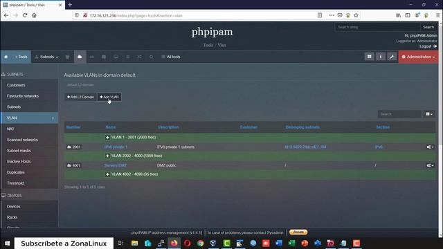The width and height of the screenshot is (443, 249).
Task: Focus the VLAN table search field
Action: pyautogui.click(x=399, y=114)
